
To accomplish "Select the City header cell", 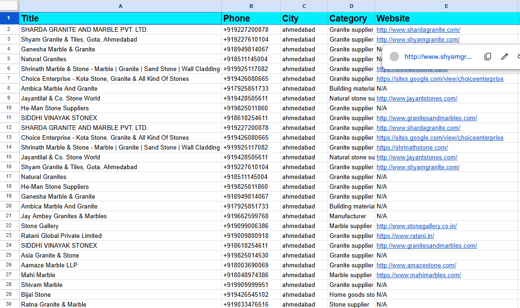I will click(304, 18).
